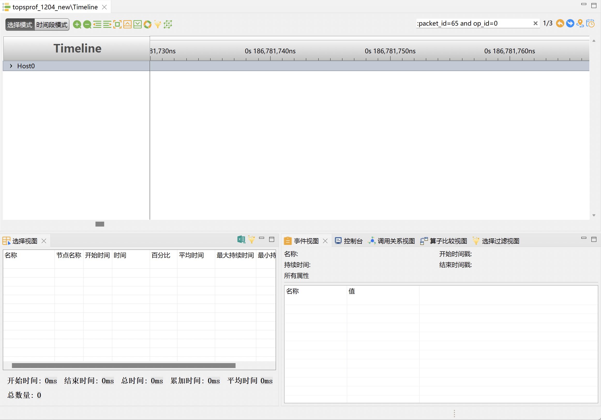Close the 事件视图 tab
Viewport: 601px width, 420px height.
pos(325,241)
